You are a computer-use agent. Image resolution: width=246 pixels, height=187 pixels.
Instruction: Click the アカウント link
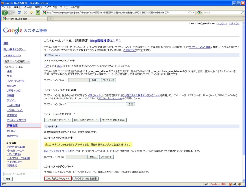point(222,23)
